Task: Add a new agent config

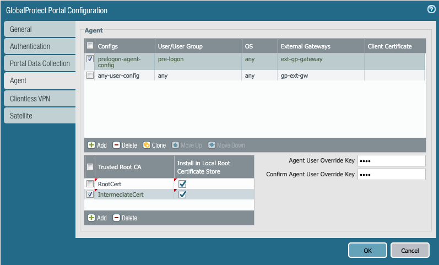Action: coord(97,145)
